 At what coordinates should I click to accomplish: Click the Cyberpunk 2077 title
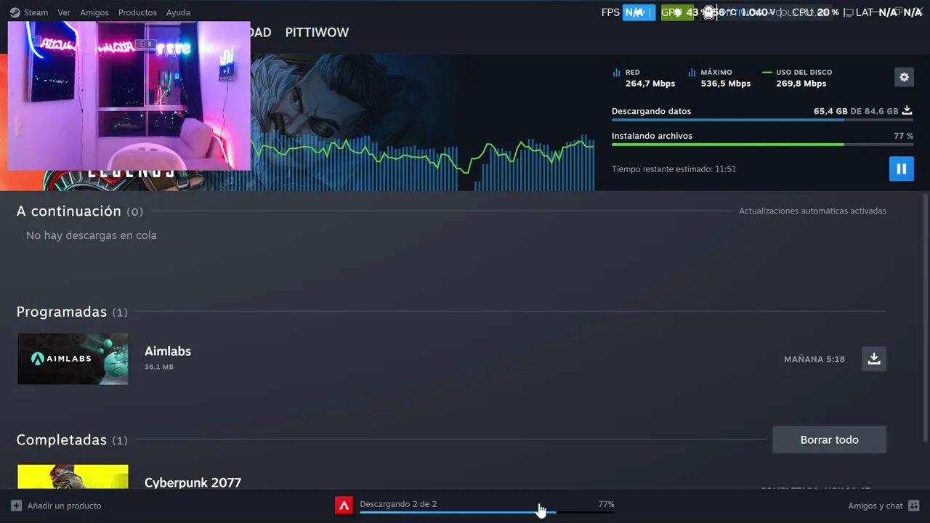193,482
